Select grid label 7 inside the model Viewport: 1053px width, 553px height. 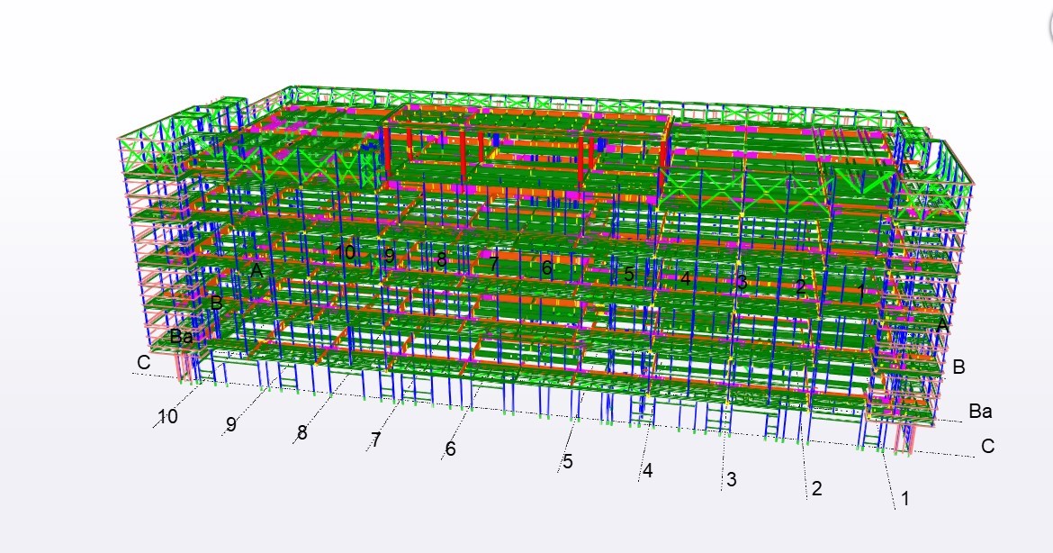click(494, 265)
